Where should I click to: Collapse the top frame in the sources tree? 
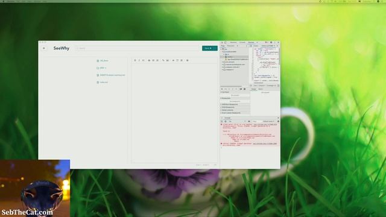[x=221, y=49]
